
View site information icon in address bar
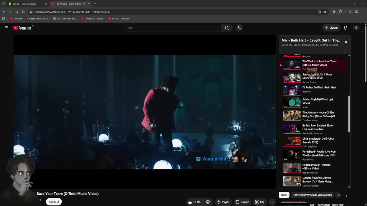coord(31,12)
